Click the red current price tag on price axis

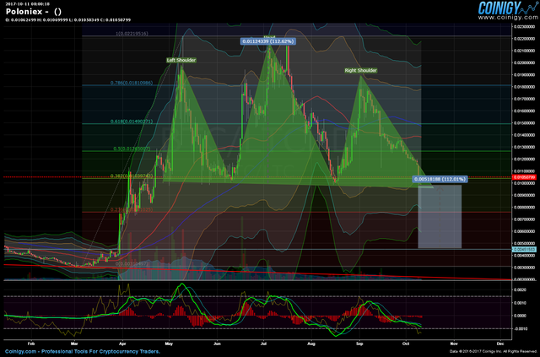coord(525,177)
